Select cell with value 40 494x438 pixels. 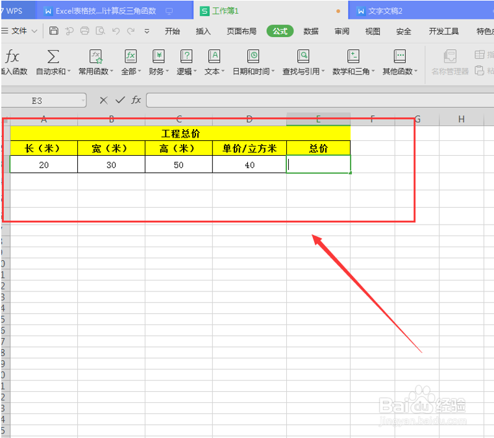coord(249,165)
